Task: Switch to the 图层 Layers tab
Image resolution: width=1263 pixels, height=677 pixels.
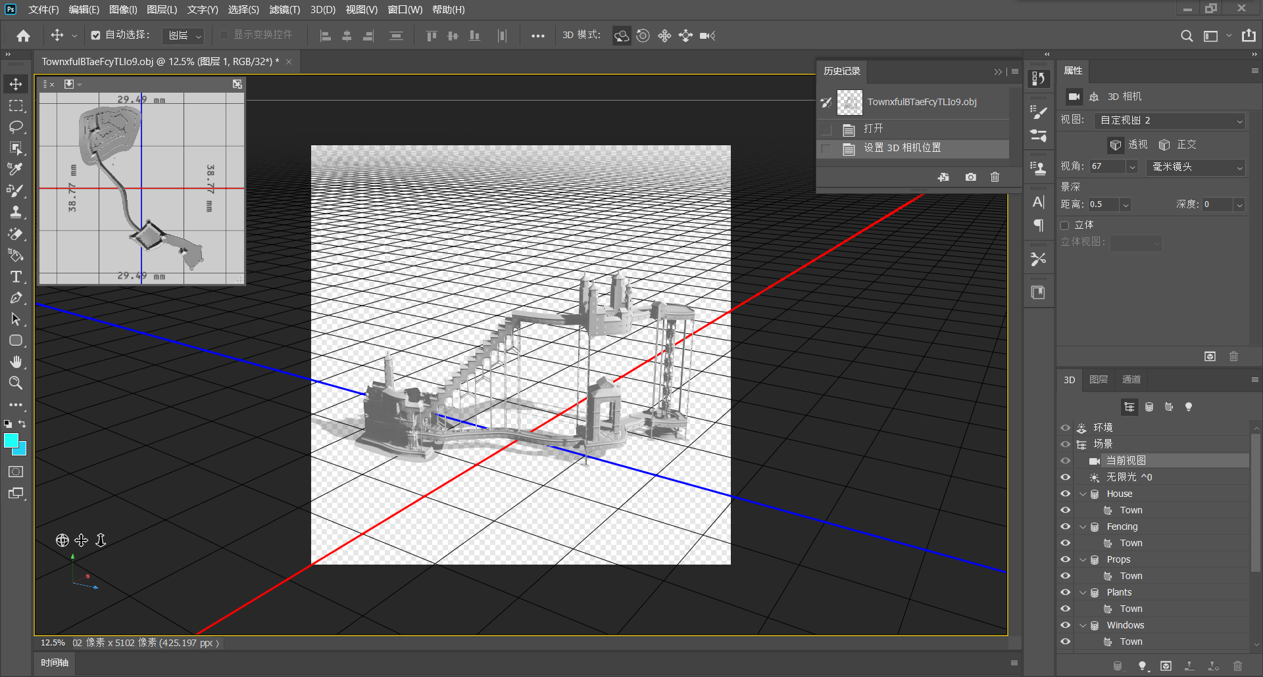Action: click(x=1099, y=379)
